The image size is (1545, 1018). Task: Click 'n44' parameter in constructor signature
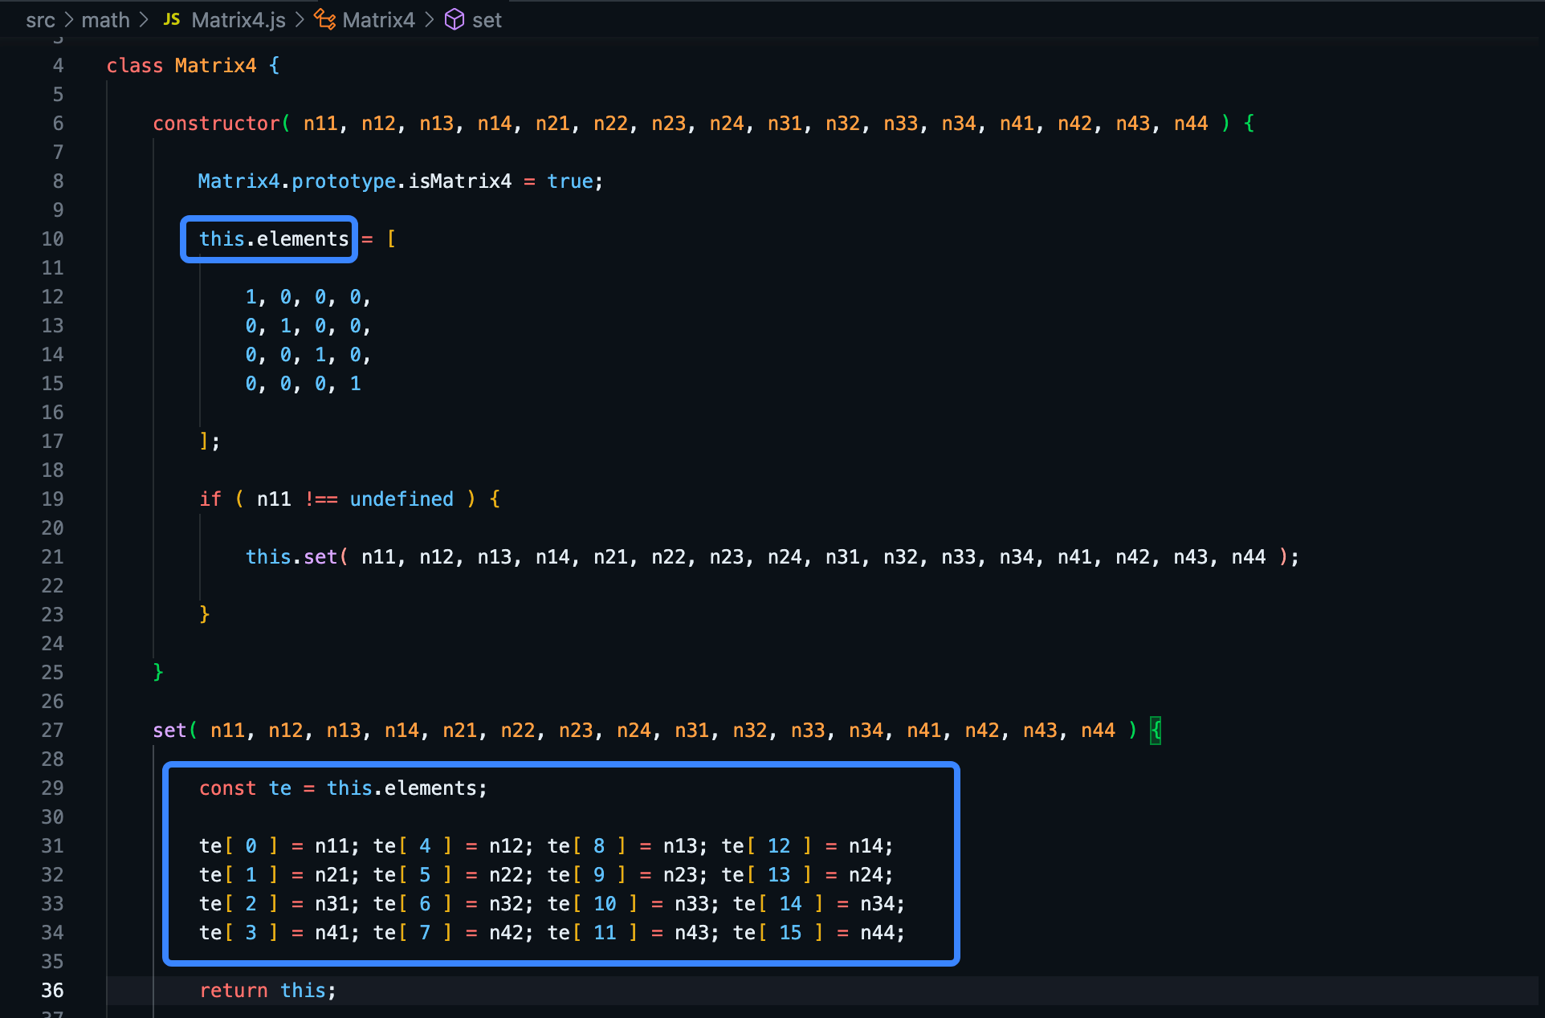(1191, 124)
